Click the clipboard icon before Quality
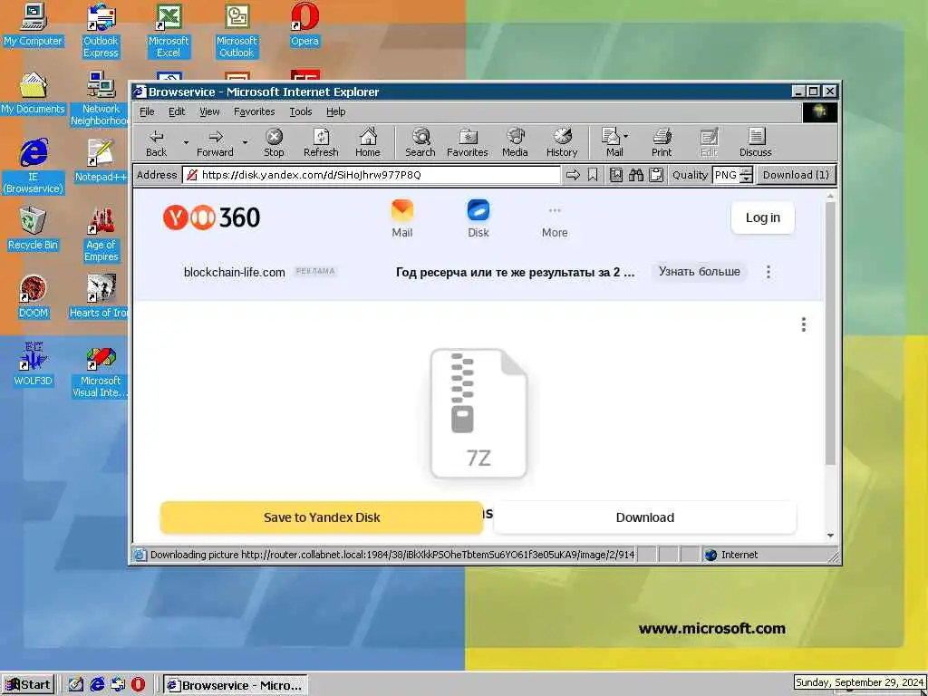The image size is (928, 696). click(x=656, y=175)
